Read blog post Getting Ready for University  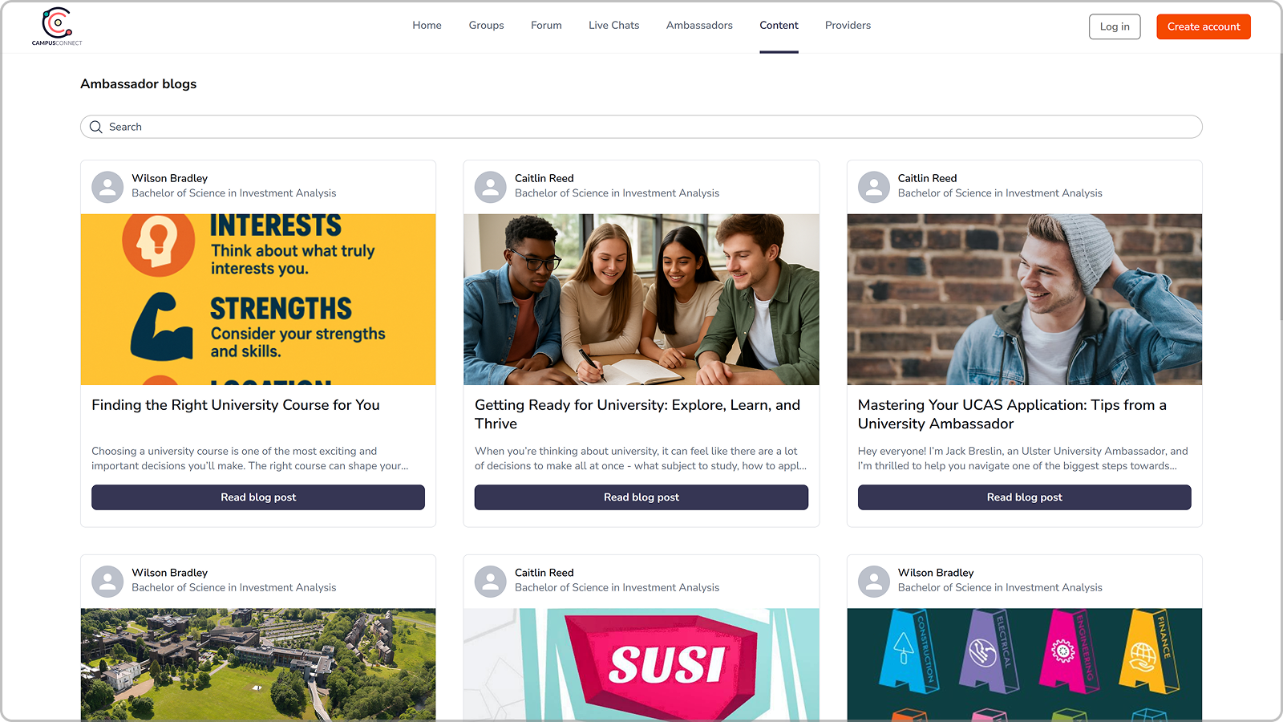pyautogui.click(x=641, y=497)
